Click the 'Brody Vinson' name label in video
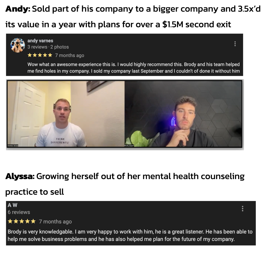Viewport: 263px width, 255px height. click(x=129, y=146)
